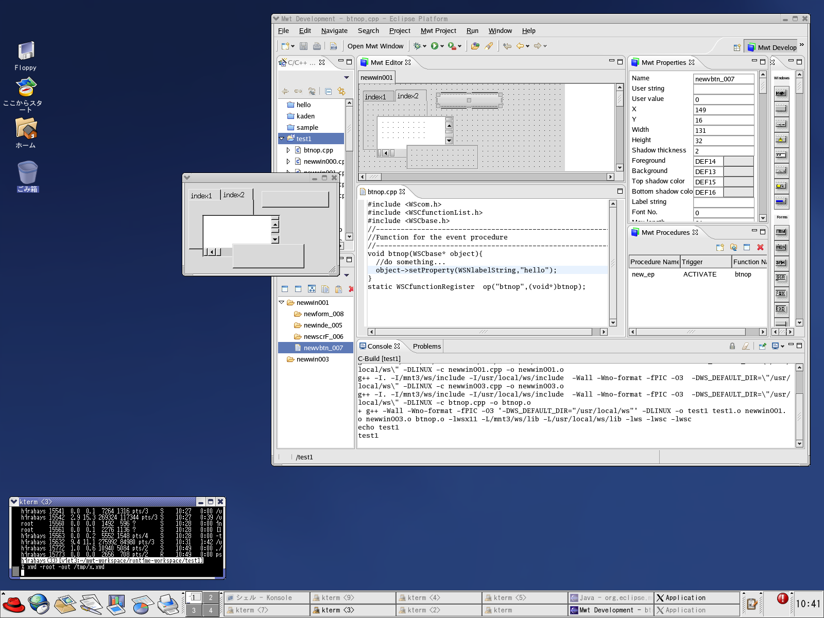This screenshot has height=618, width=824.
Task: Open the Red Hat main menu
Action: [x=13, y=604]
